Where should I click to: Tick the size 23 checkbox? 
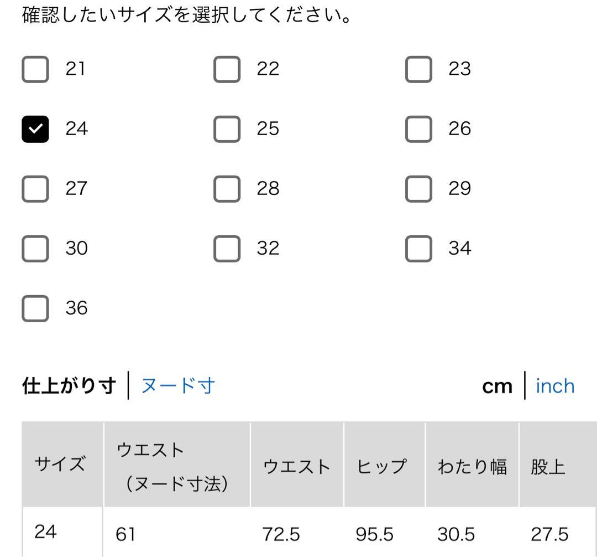(418, 69)
